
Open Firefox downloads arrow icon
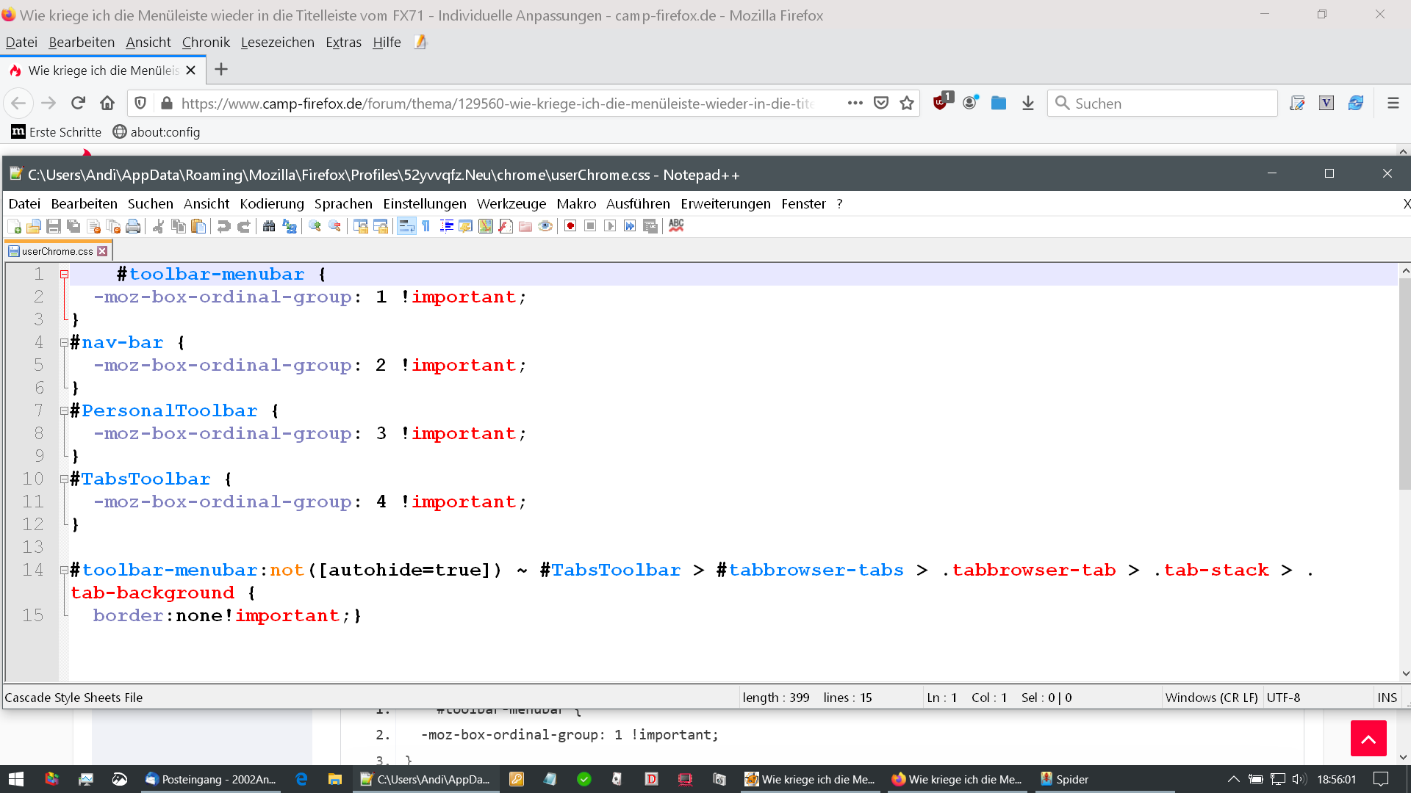[x=1028, y=104]
